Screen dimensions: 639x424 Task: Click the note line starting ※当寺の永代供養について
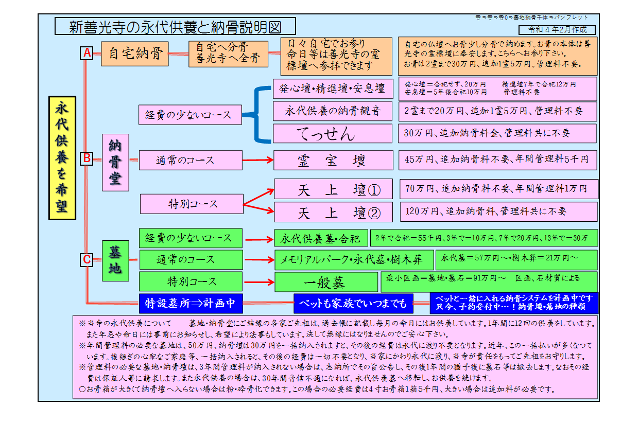tap(337, 324)
